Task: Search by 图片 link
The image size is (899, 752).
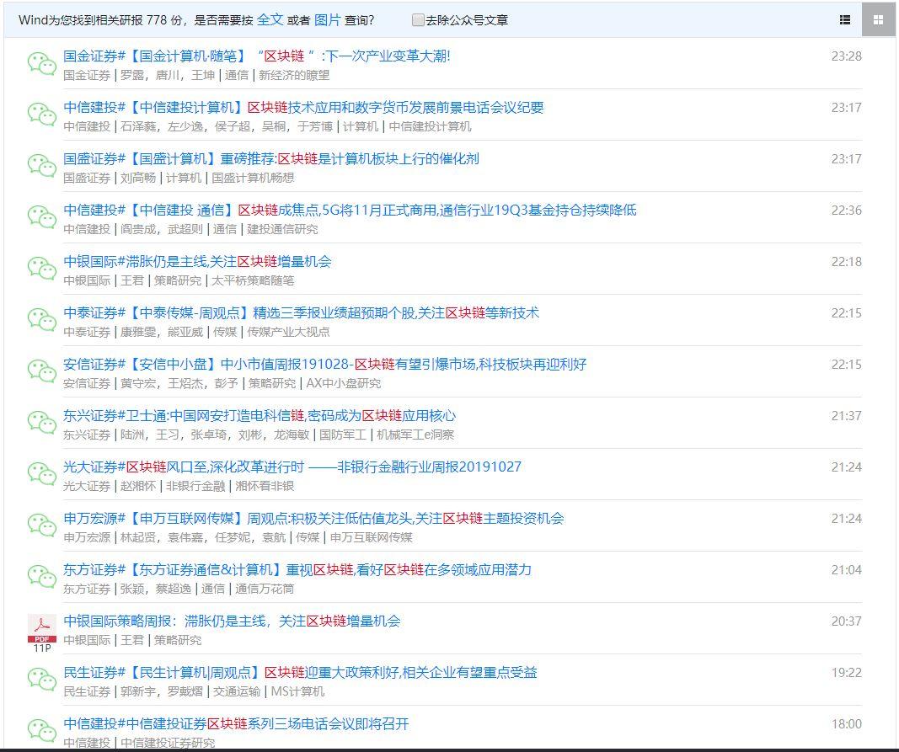Action: pyautogui.click(x=328, y=19)
